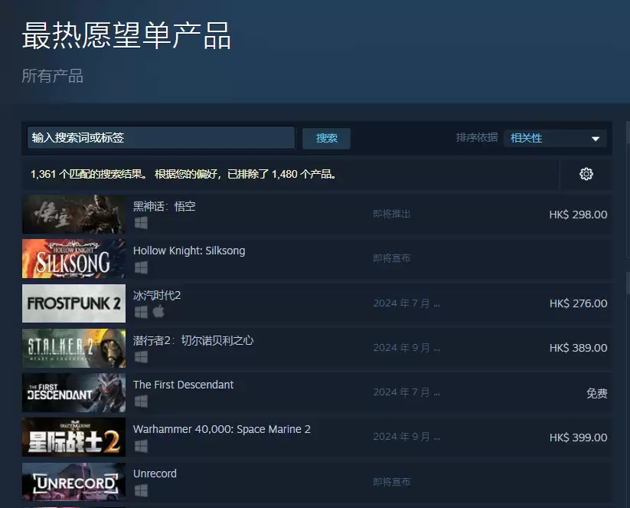Click release date of 潜行者2
Image resolution: width=630 pixels, height=508 pixels.
click(x=406, y=348)
